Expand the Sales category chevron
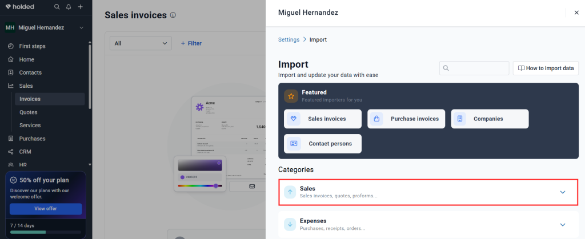 click(563, 192)
